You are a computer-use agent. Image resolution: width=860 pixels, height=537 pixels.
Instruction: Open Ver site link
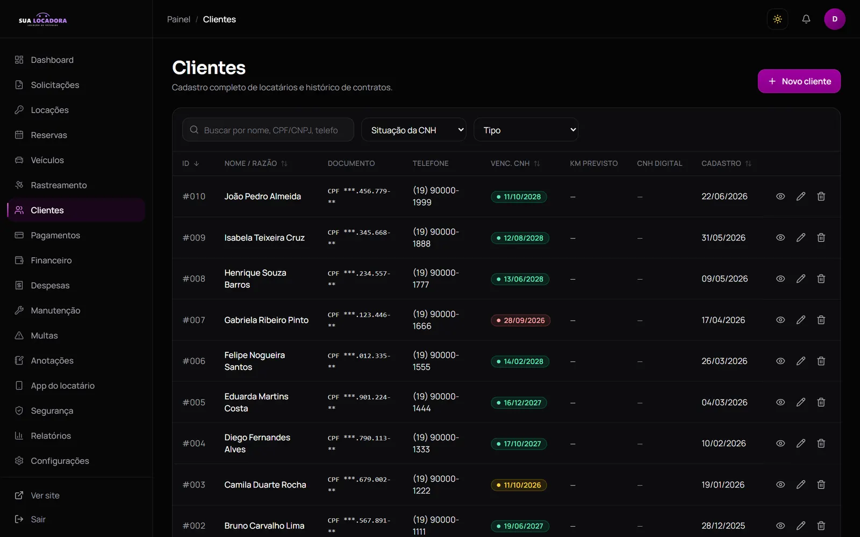tap(76, 496)
